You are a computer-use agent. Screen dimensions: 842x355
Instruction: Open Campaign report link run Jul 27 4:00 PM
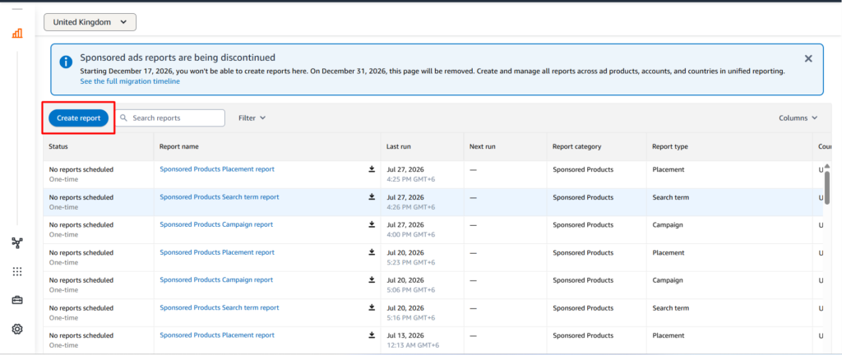point(216,224)
